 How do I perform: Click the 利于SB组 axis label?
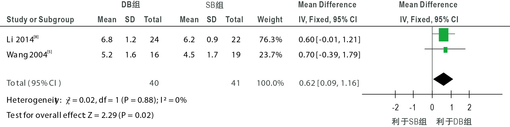(x=409, y=122)
